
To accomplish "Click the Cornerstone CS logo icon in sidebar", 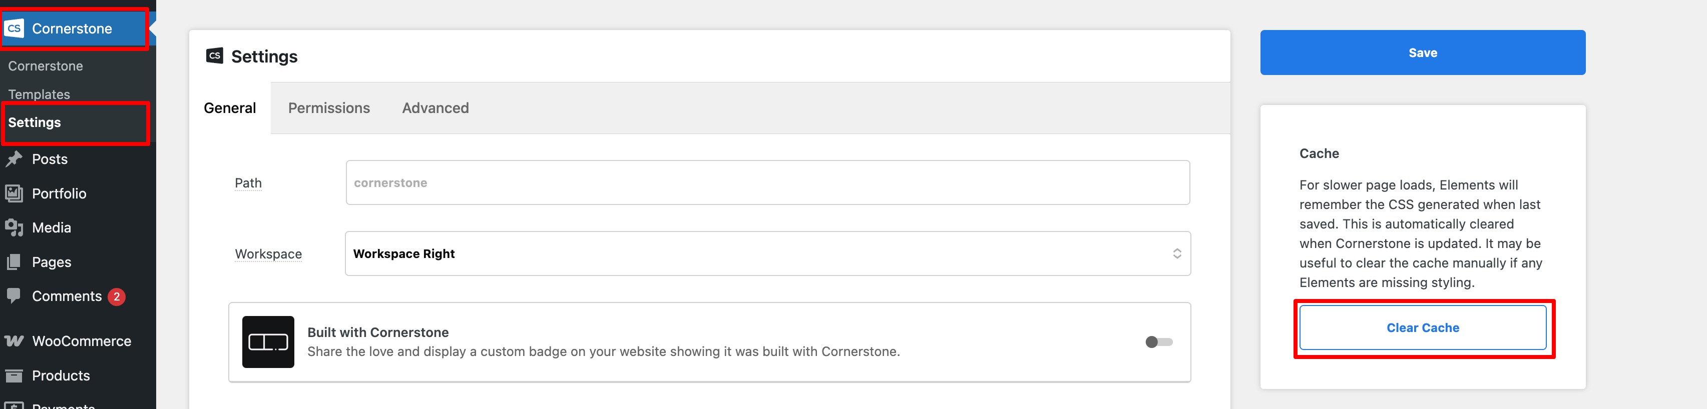I will click(x=14, y=28).
